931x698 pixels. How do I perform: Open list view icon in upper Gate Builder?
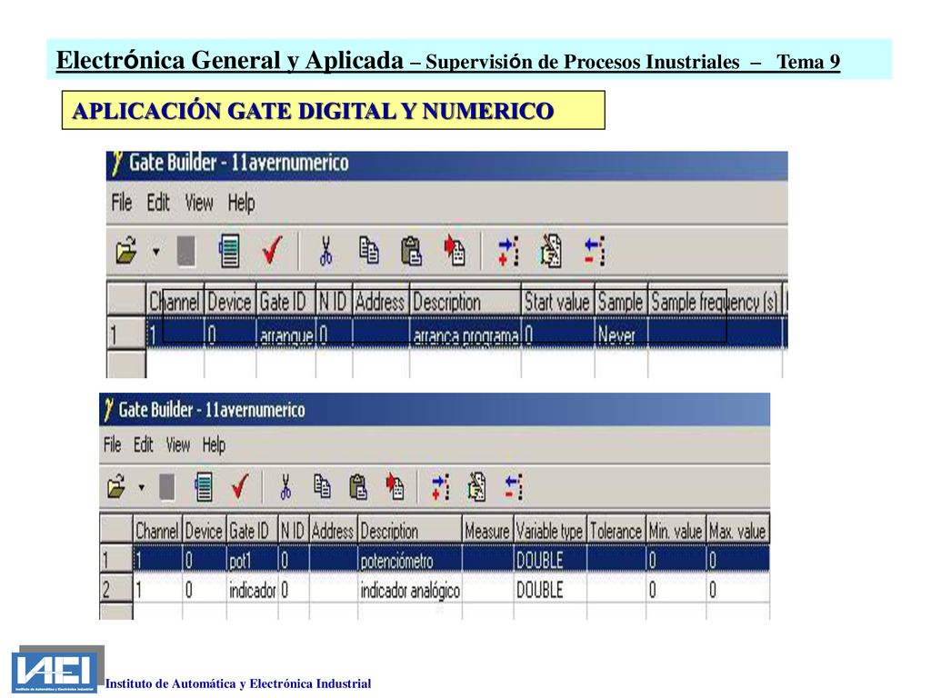(x=229, y=251)
